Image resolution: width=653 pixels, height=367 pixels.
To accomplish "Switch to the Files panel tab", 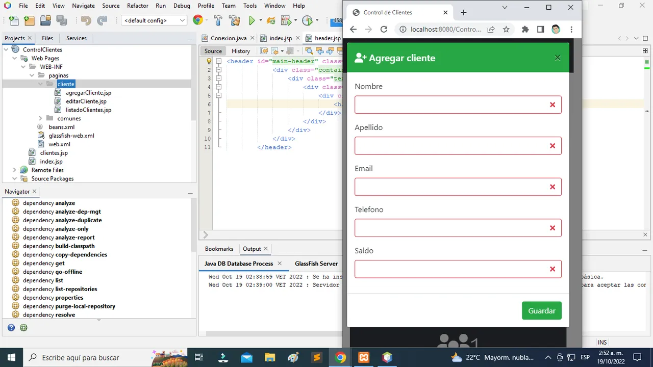I will pos(47,38).
